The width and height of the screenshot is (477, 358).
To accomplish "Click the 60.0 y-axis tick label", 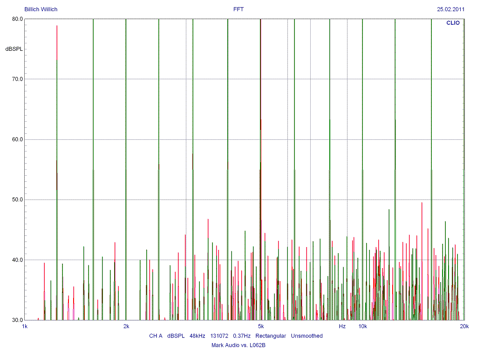I will point(18,139).
